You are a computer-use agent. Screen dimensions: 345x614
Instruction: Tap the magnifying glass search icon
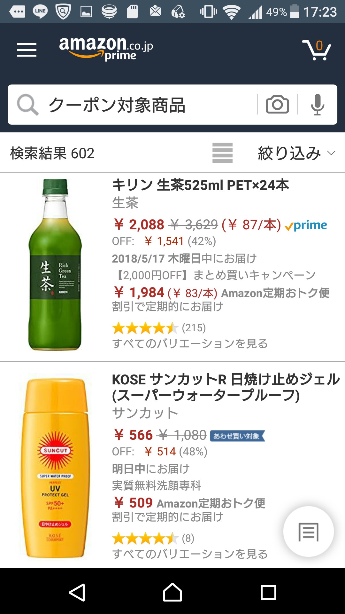[x=27, y=105]
